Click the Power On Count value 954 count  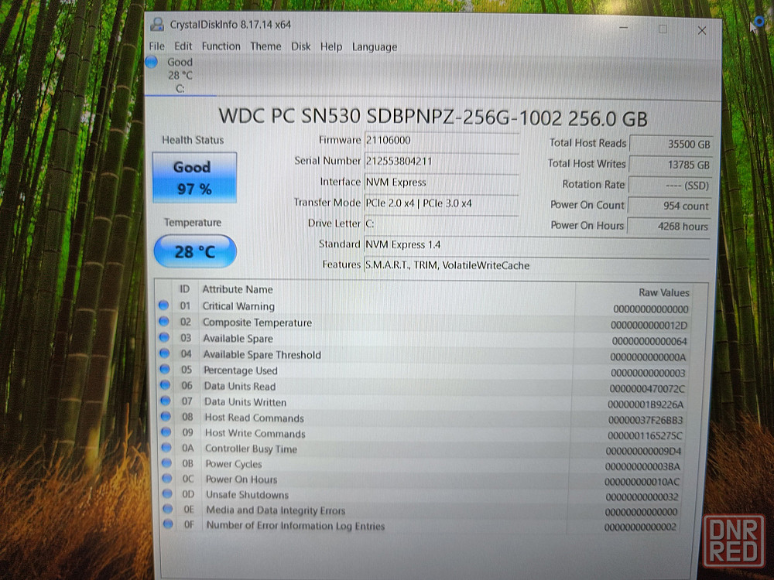click(x=669, y=206)
